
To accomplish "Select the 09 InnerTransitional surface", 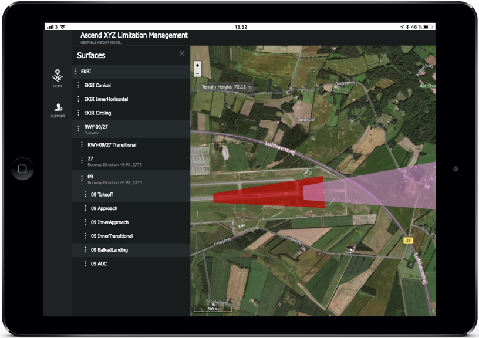I will click(x=112, y=236).
